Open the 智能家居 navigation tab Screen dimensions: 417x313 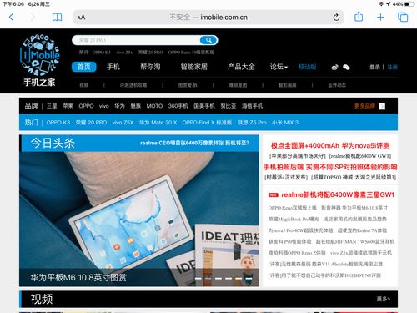click(x=194, y=67)
